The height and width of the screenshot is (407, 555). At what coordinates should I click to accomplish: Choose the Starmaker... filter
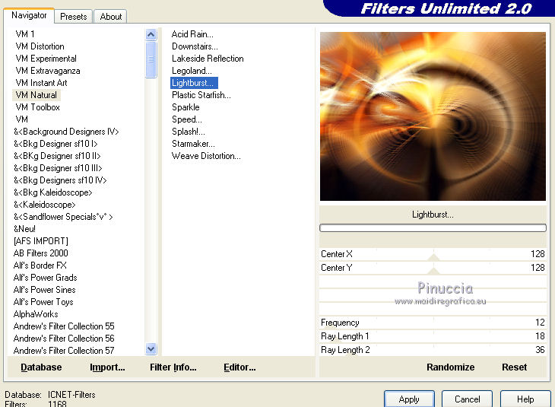[193, 144]
